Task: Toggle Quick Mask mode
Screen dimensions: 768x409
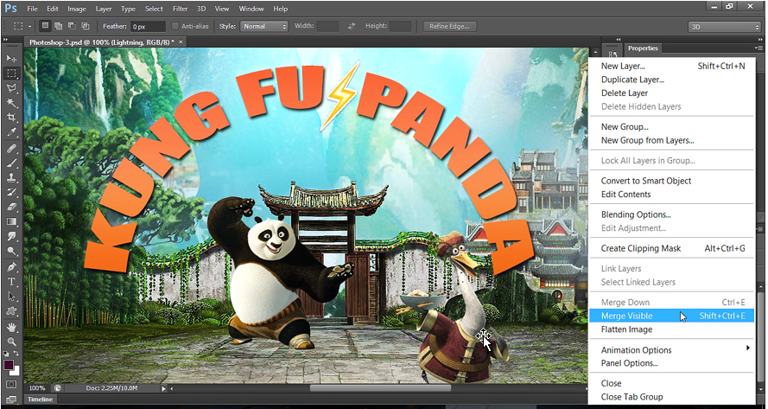Action: click(11, 385)
